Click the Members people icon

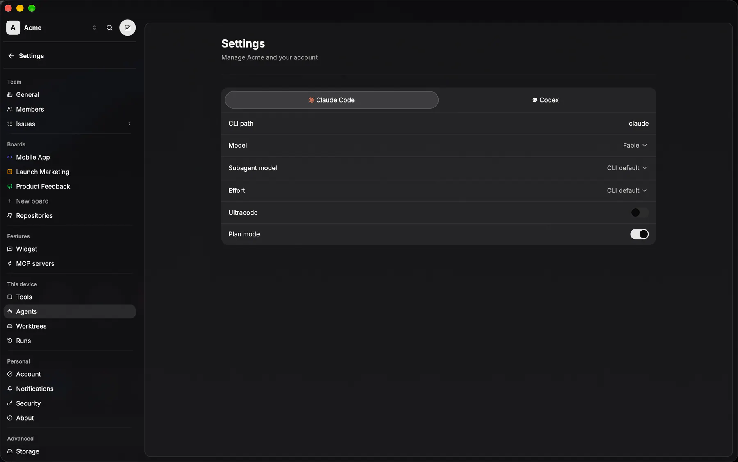(10, 109)
